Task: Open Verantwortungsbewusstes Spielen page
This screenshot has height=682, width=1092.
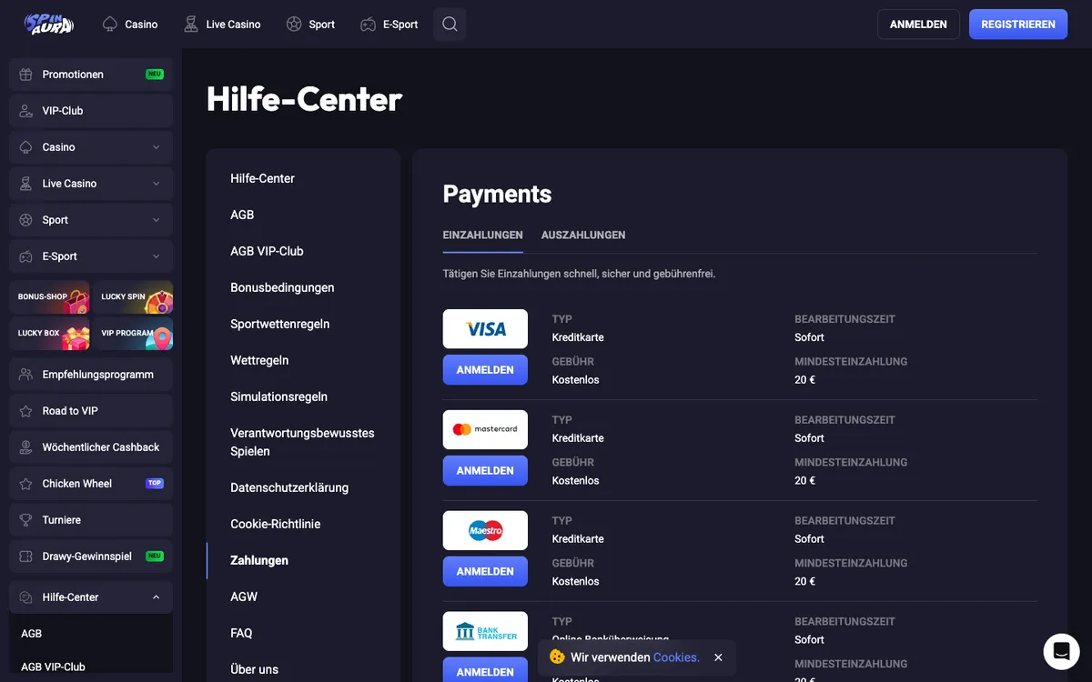Action: 302,442
